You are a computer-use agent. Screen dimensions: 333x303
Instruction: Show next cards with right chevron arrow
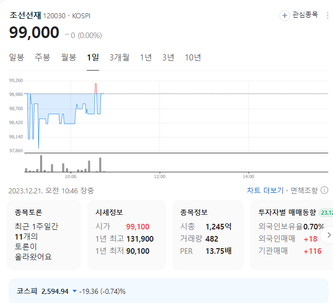[x=329, y=235]
